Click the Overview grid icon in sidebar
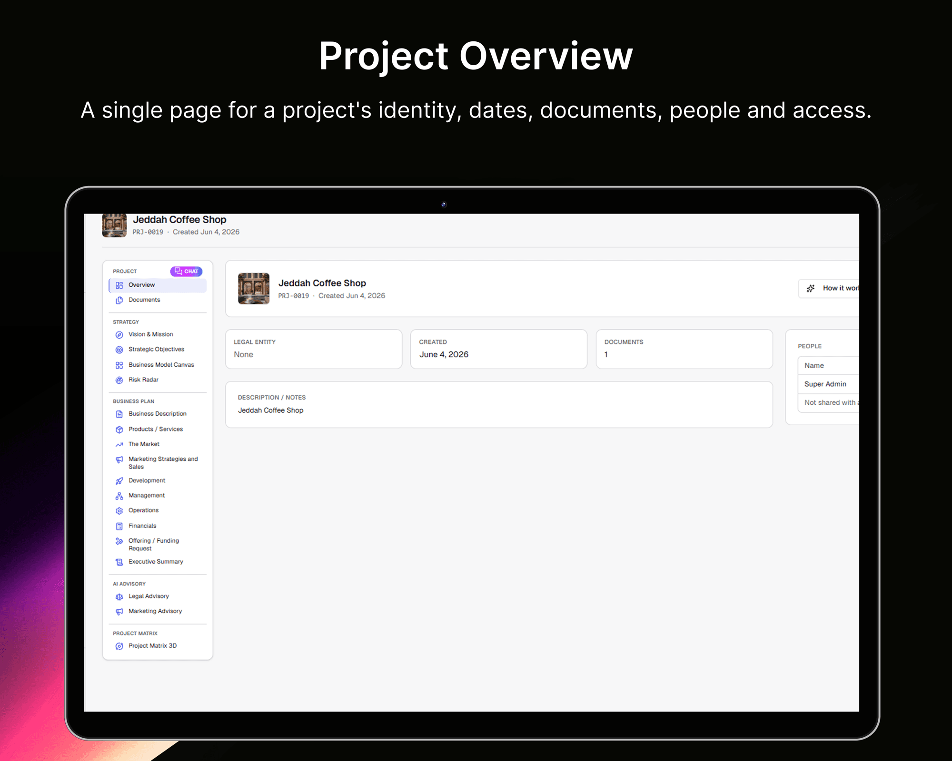Screen dimensions: 952x761 pyautogui.click(x=119, y=285)
